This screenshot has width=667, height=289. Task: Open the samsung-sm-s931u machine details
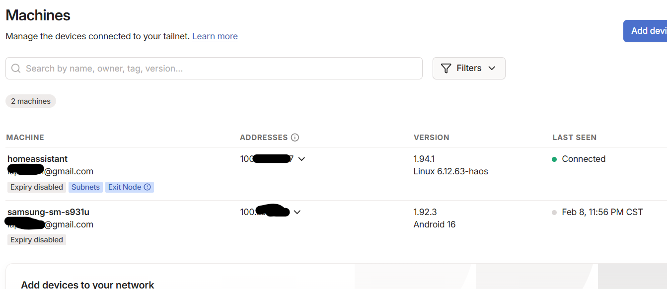pos(48,212)
